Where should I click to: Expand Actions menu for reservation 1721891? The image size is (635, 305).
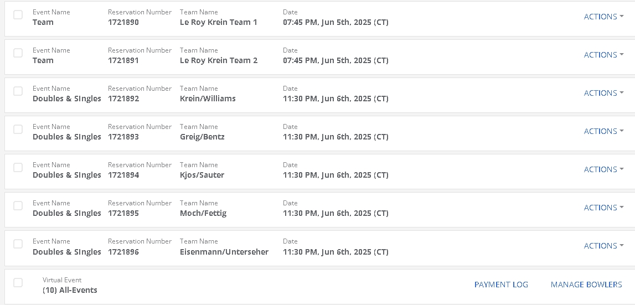(603, 55)
